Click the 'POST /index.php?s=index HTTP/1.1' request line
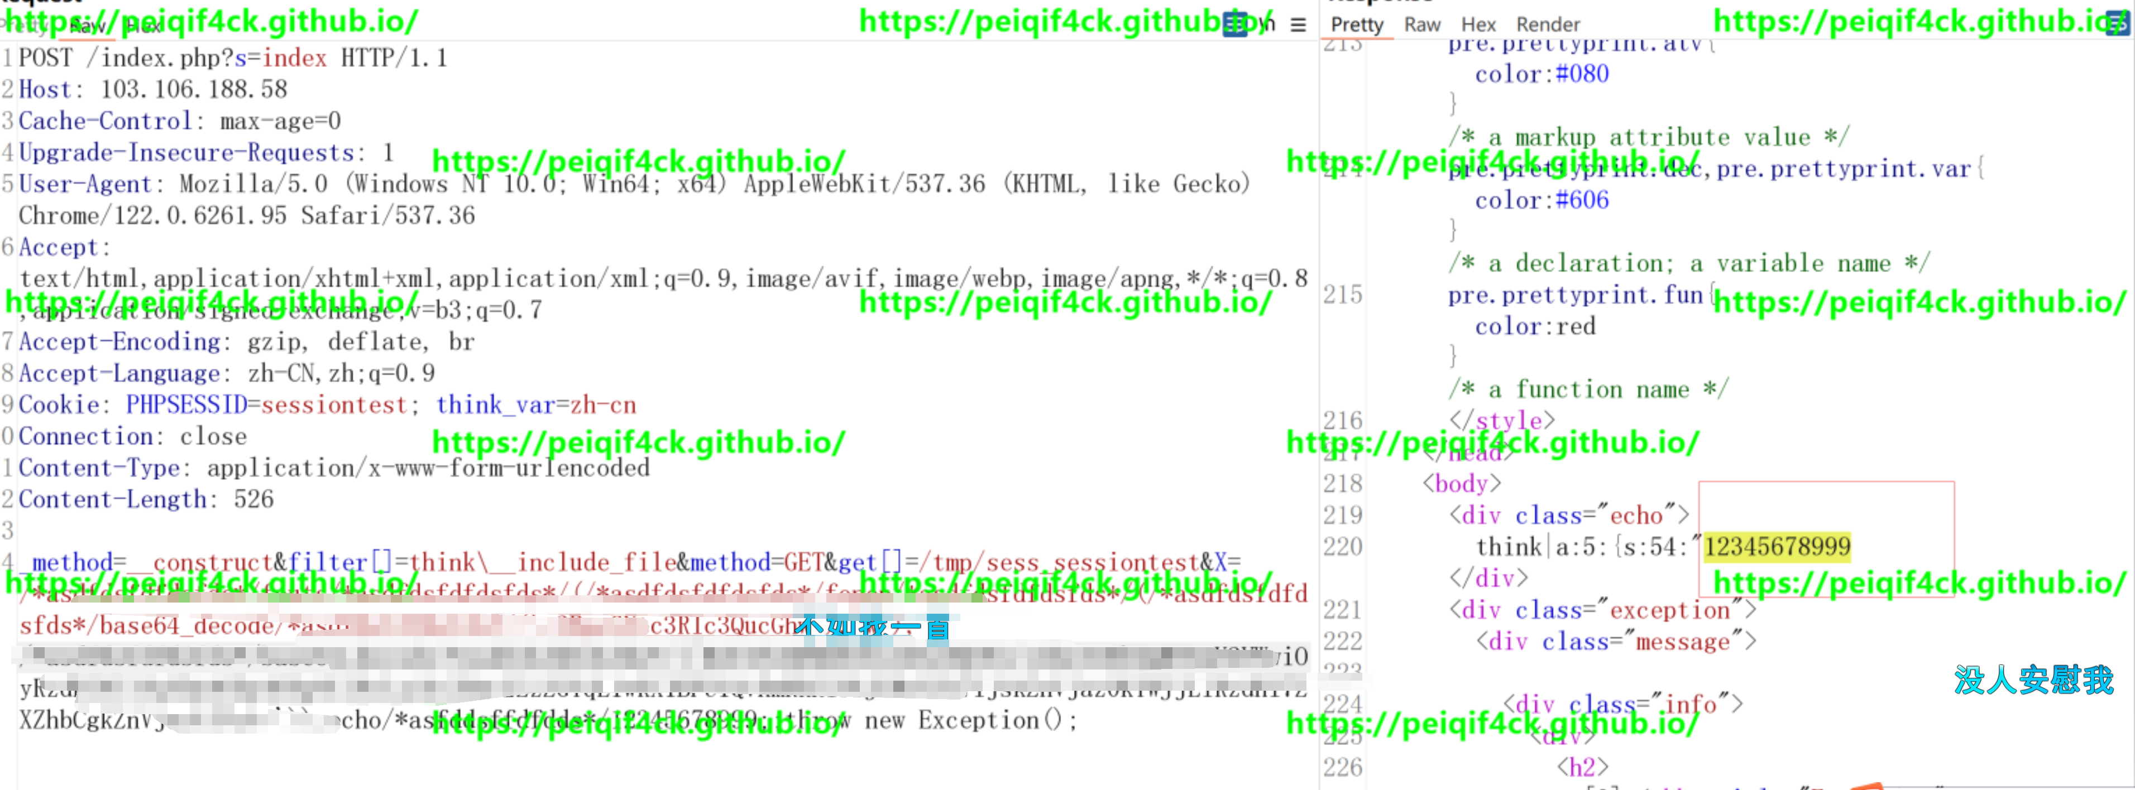The image size is (2135, 790). click(233, 58)
